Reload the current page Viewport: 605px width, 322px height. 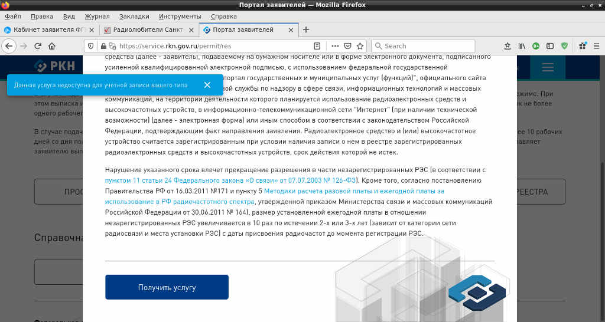37,46
